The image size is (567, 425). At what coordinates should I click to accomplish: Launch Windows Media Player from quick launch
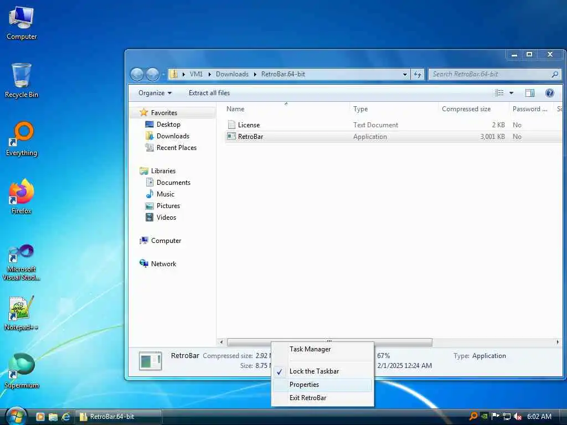(x=40, y=417)
